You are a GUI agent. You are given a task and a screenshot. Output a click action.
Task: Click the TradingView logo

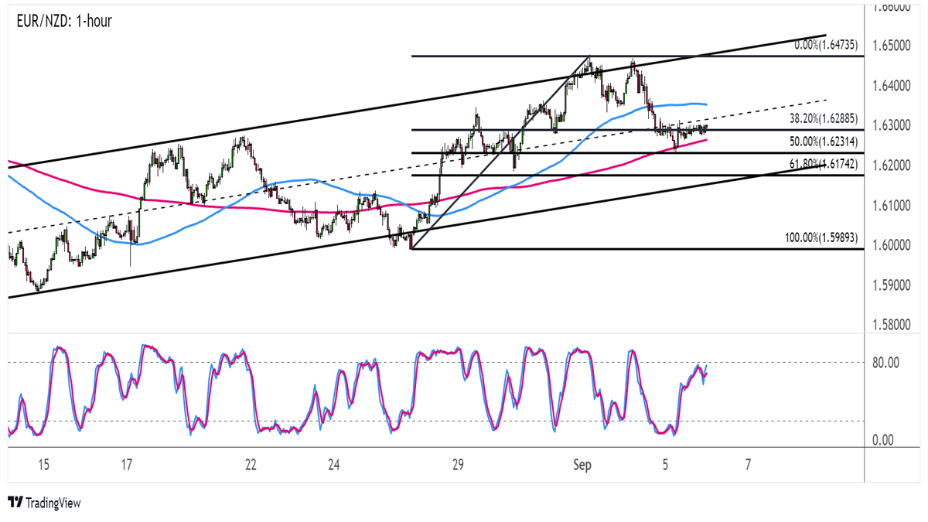coord(44,503)
